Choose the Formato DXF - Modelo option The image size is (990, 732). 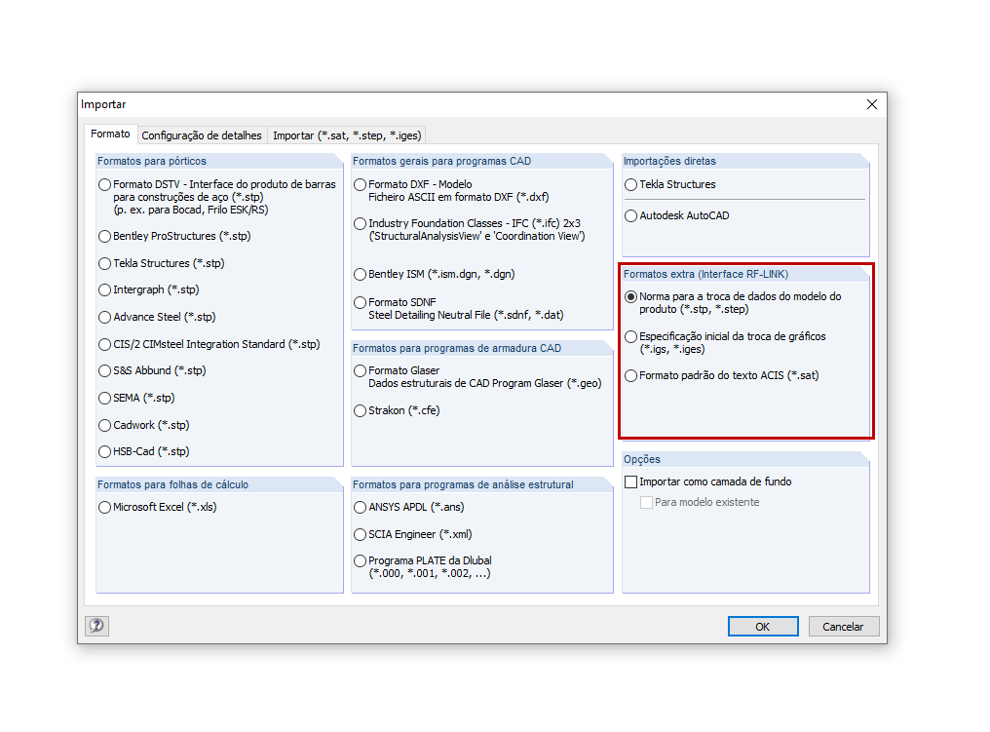click(359, 183)
